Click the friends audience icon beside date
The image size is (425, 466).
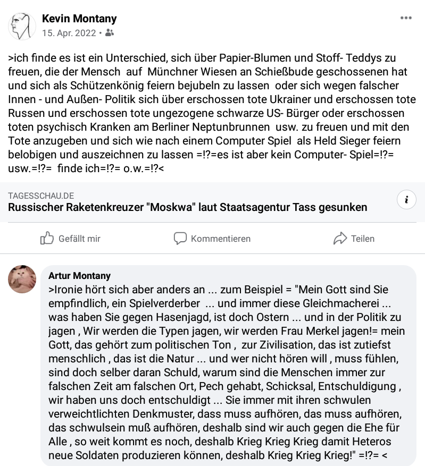coord(110,33)
